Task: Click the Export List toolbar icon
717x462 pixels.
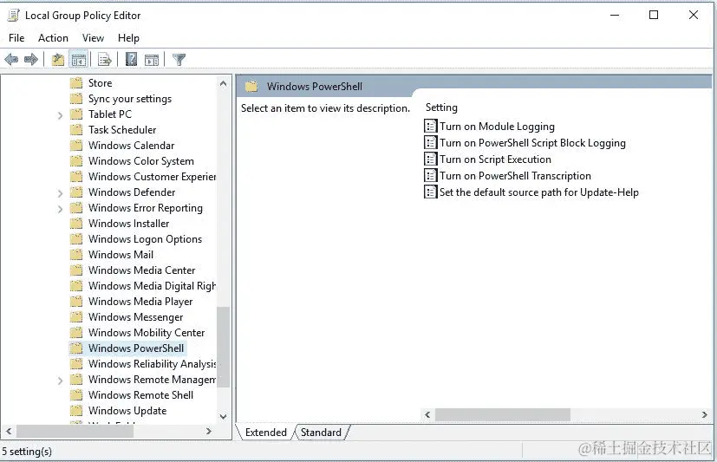Action: click(x=105, y=60)
